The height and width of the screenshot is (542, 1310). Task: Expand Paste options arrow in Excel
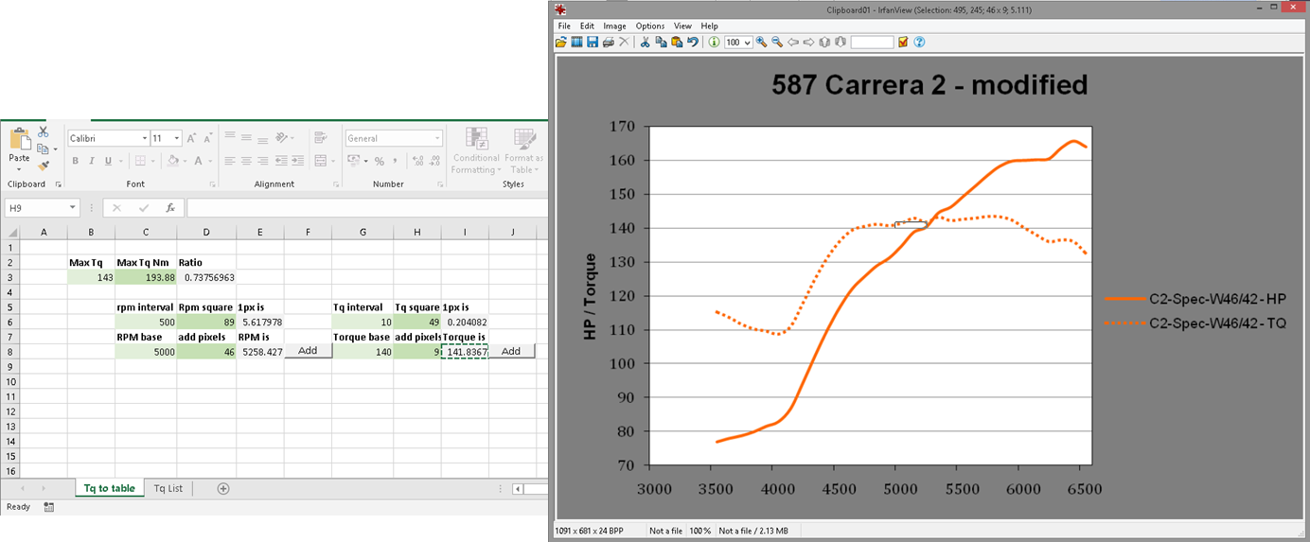click(x=19, y=169)
